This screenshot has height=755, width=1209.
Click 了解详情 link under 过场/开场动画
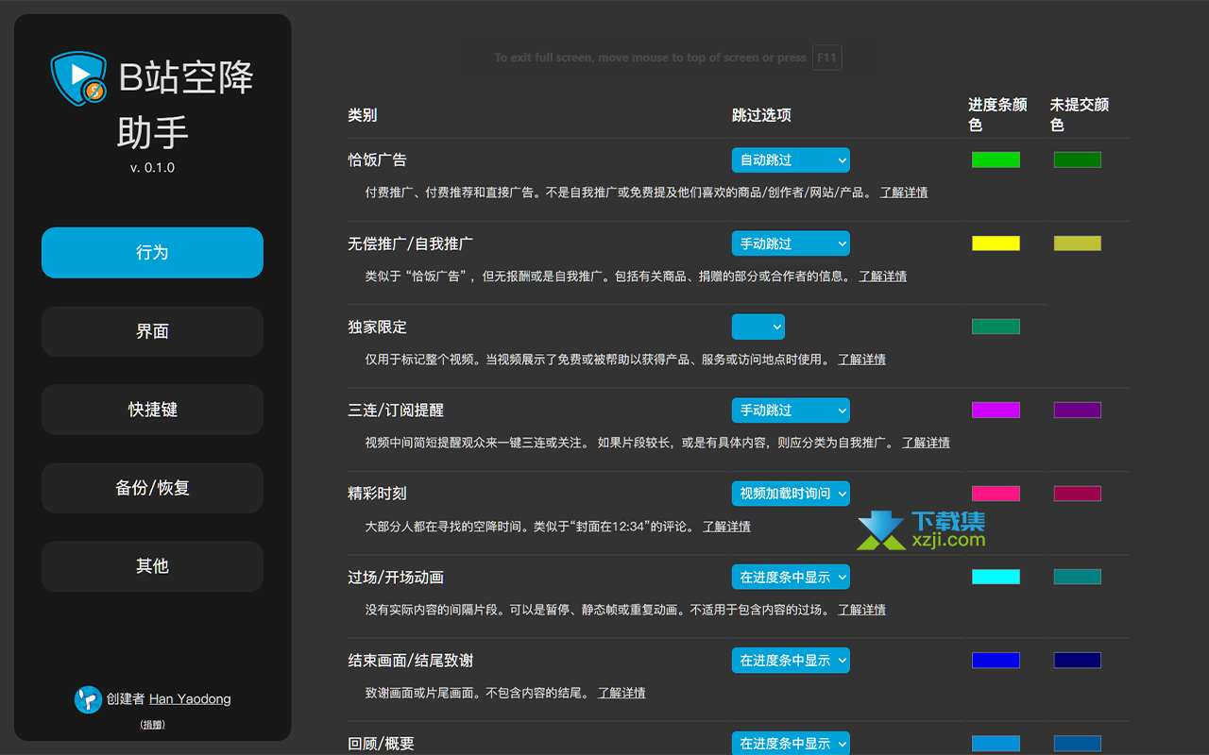click(862, 610)
